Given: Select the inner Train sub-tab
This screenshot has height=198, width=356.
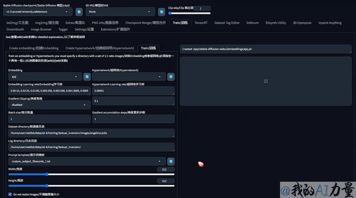Looking at the screenshot, I should [148, 48].
